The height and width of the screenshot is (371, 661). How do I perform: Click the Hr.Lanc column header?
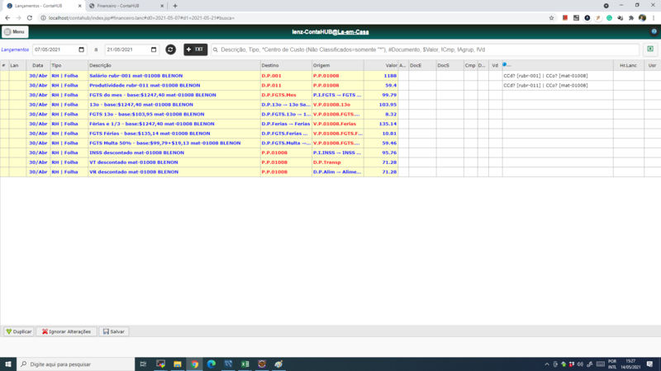[x=628, y=65]
